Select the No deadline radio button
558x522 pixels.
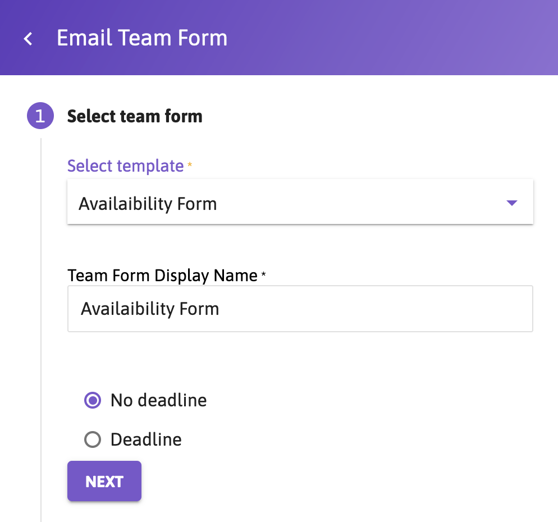(x=93, y=400)
